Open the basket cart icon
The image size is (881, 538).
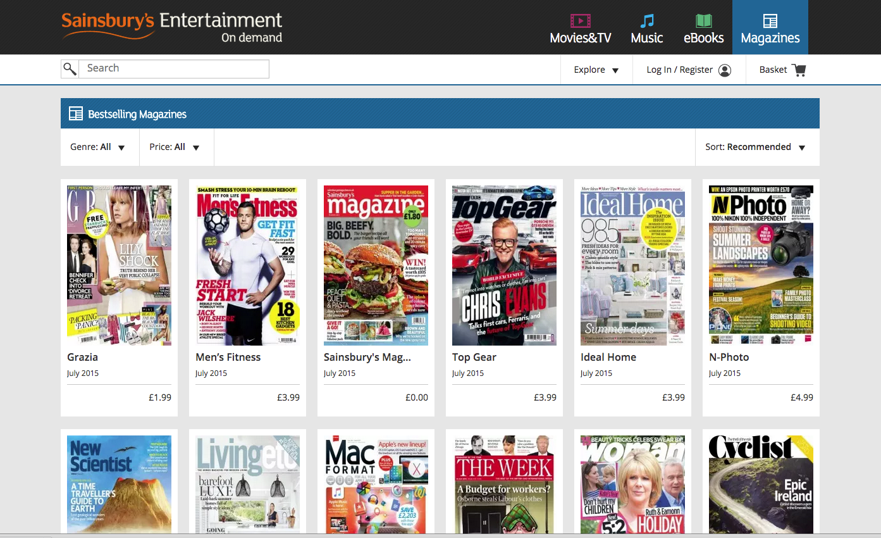[799, 70]
